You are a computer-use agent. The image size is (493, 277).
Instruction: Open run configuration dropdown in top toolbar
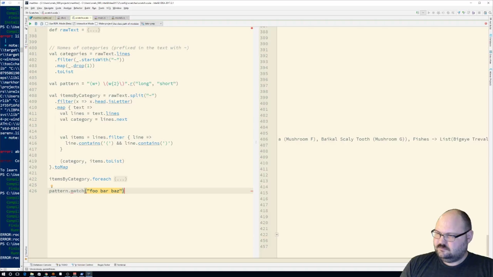pyautogui.click(x=423, y=13)
